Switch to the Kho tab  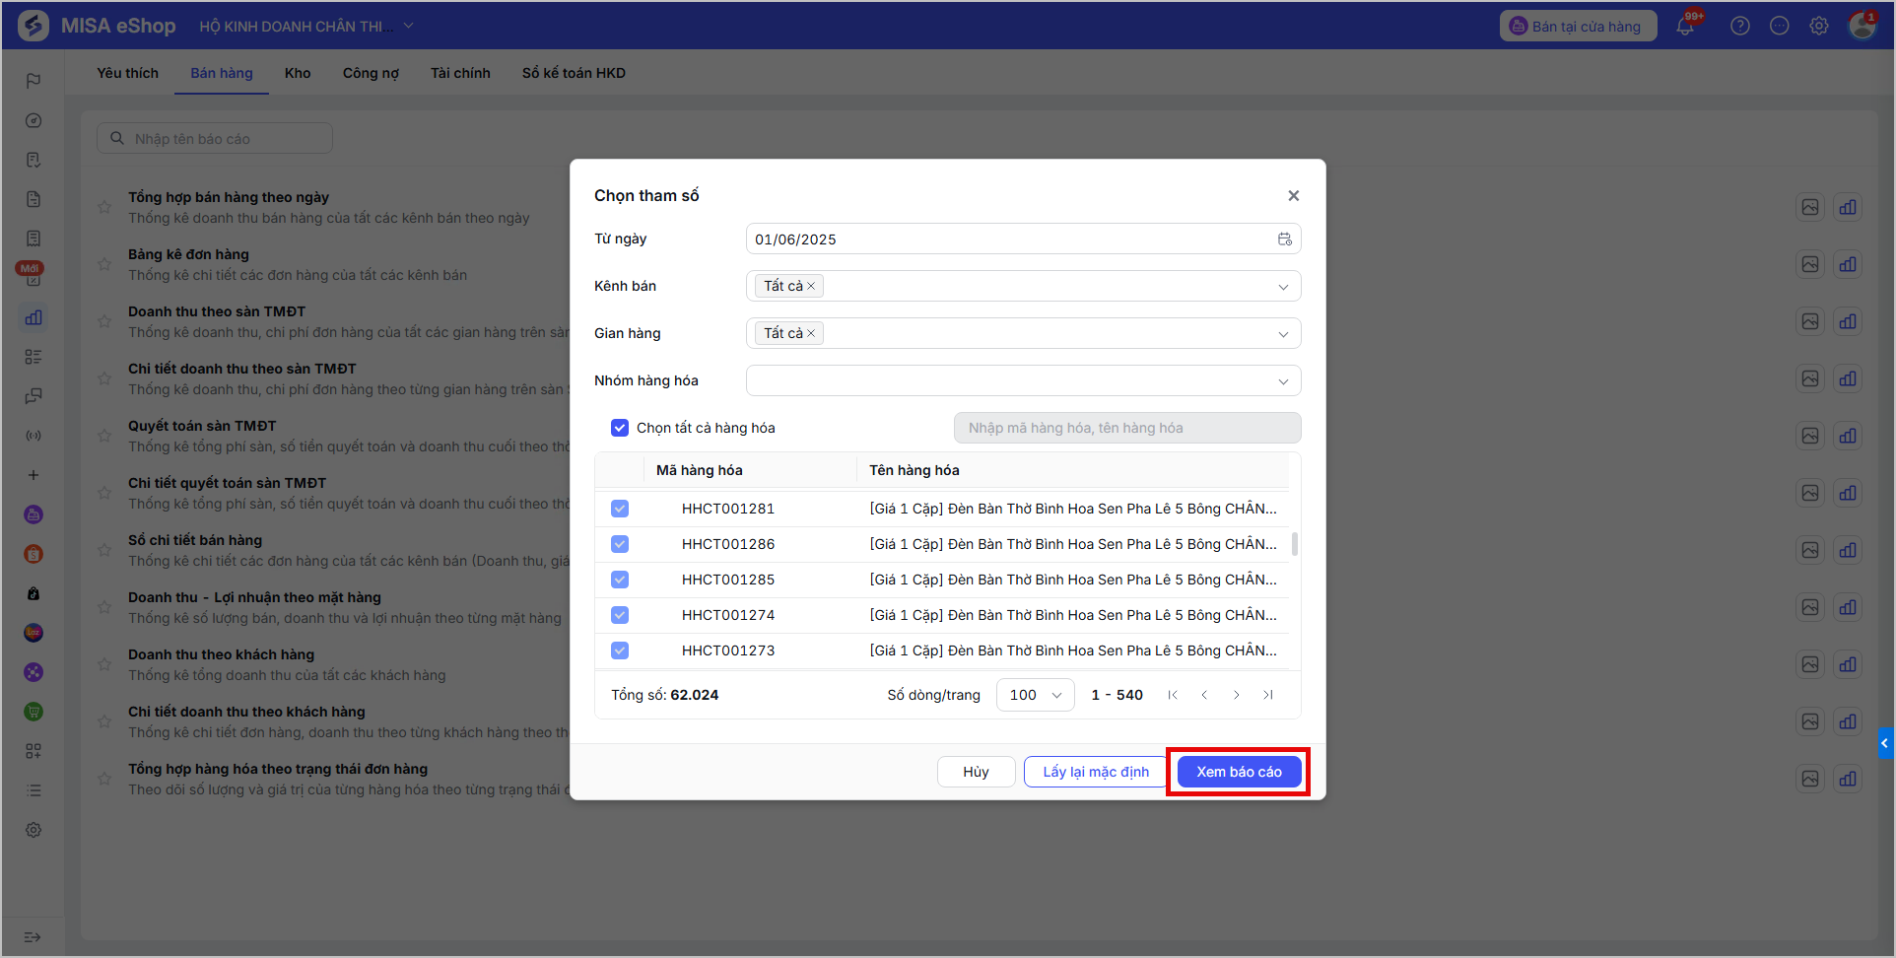(298, 73)
